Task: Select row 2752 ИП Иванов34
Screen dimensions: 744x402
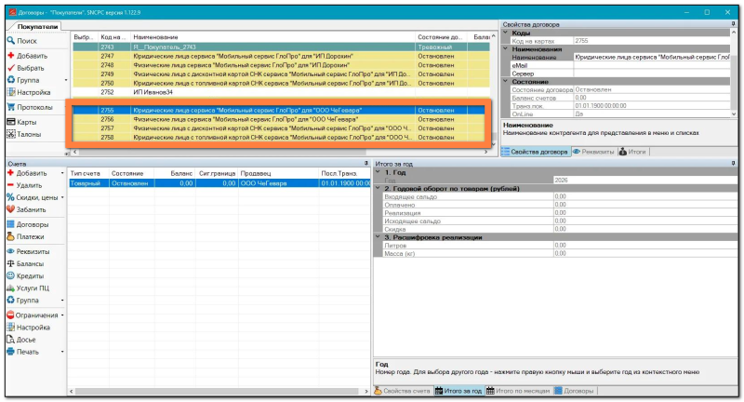Action: click(x=281, y=92)
